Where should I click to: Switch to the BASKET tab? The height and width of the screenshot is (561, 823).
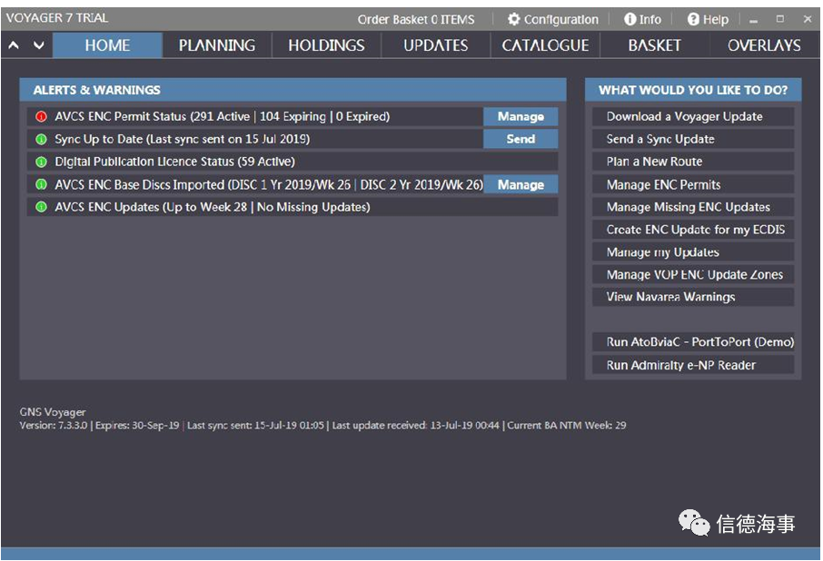655,45
